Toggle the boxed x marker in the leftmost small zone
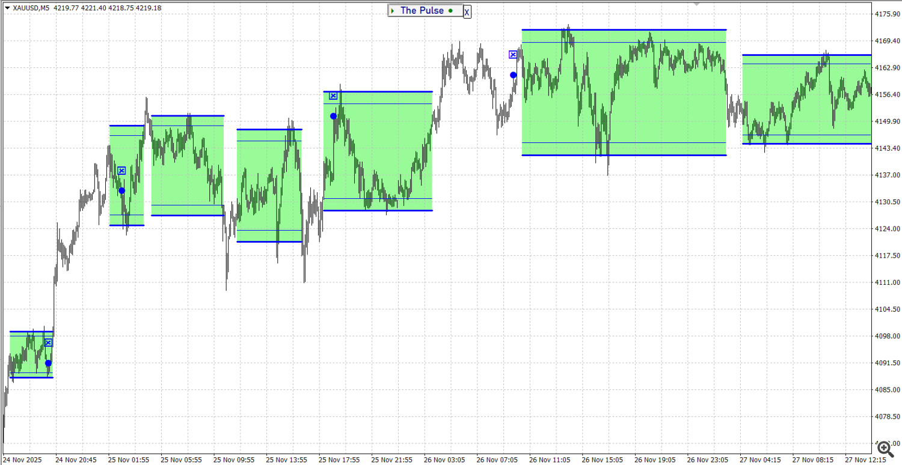This screenshot has width=902, height=465. (48, 342)
